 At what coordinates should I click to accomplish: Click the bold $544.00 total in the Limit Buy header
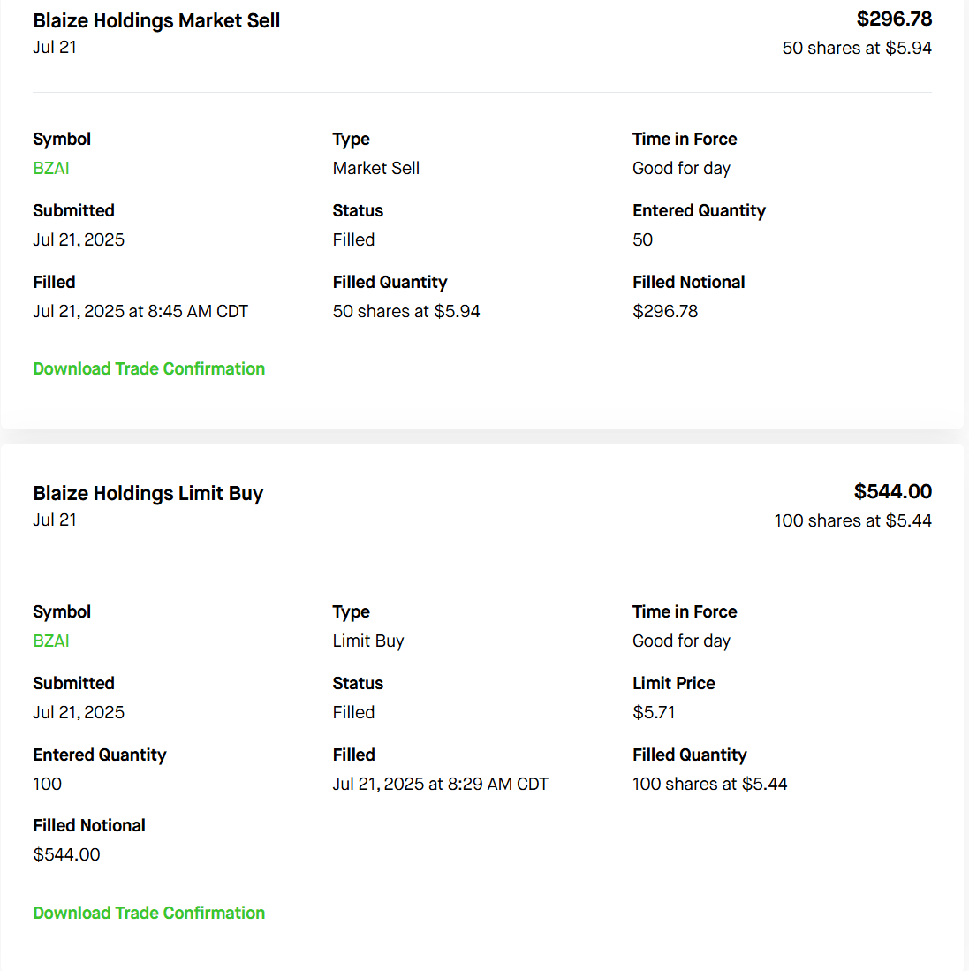[x=892, y=492]
